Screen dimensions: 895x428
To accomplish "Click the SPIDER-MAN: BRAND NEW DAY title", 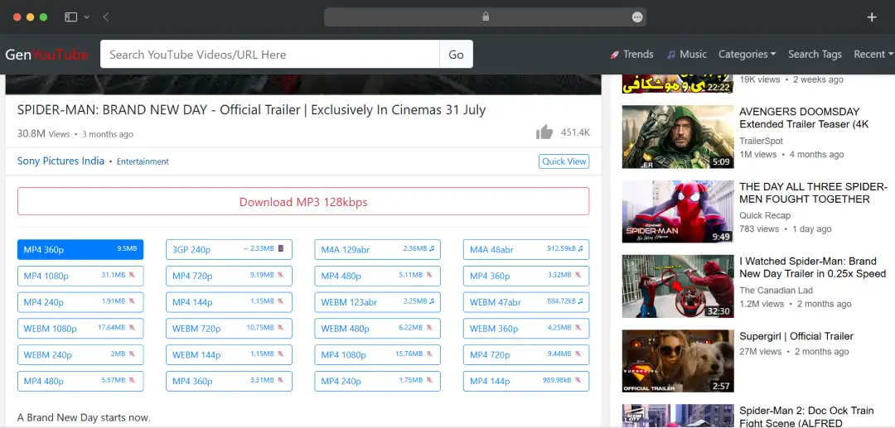I will (251, 110).
